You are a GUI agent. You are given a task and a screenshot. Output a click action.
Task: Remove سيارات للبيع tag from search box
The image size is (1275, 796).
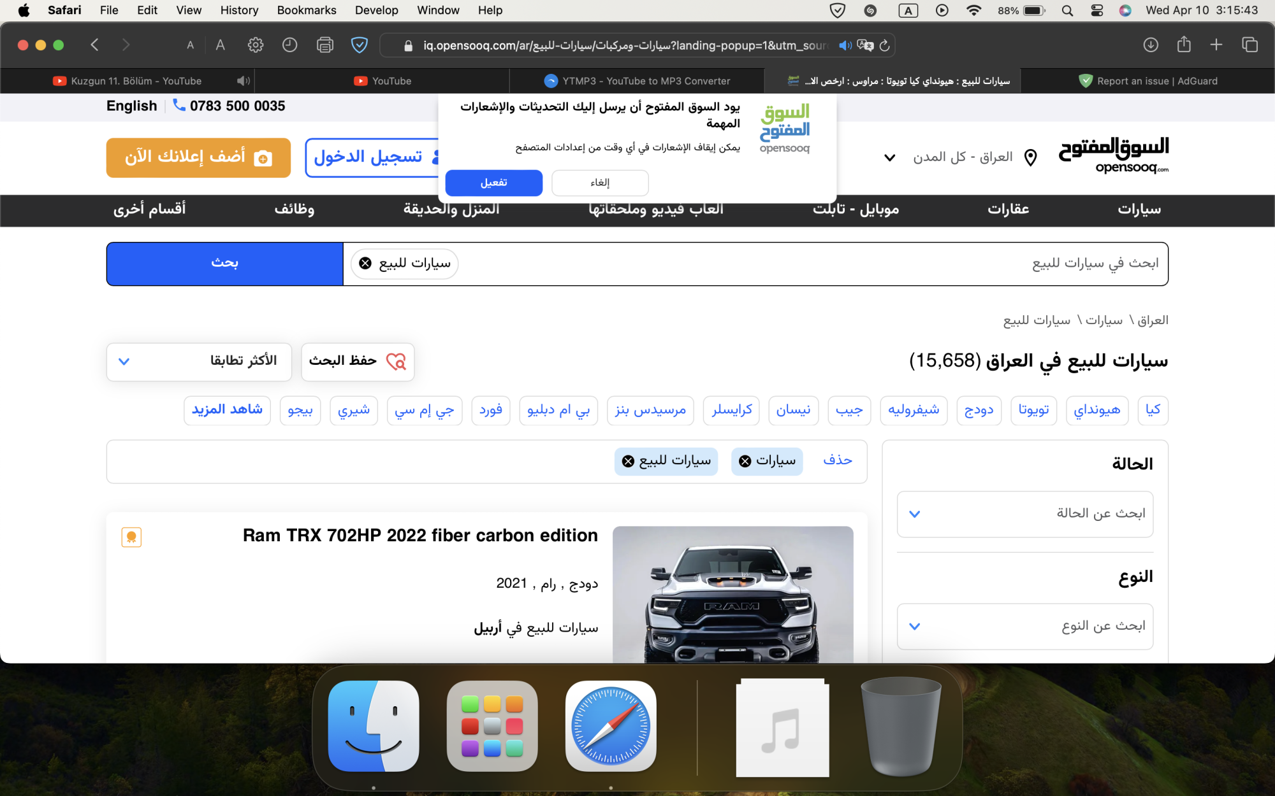(x=365, y=263)
